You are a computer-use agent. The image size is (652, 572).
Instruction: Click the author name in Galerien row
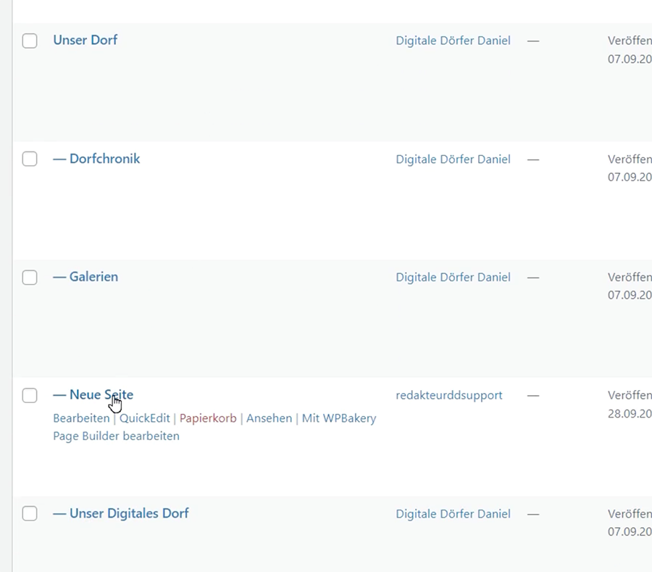453,277
